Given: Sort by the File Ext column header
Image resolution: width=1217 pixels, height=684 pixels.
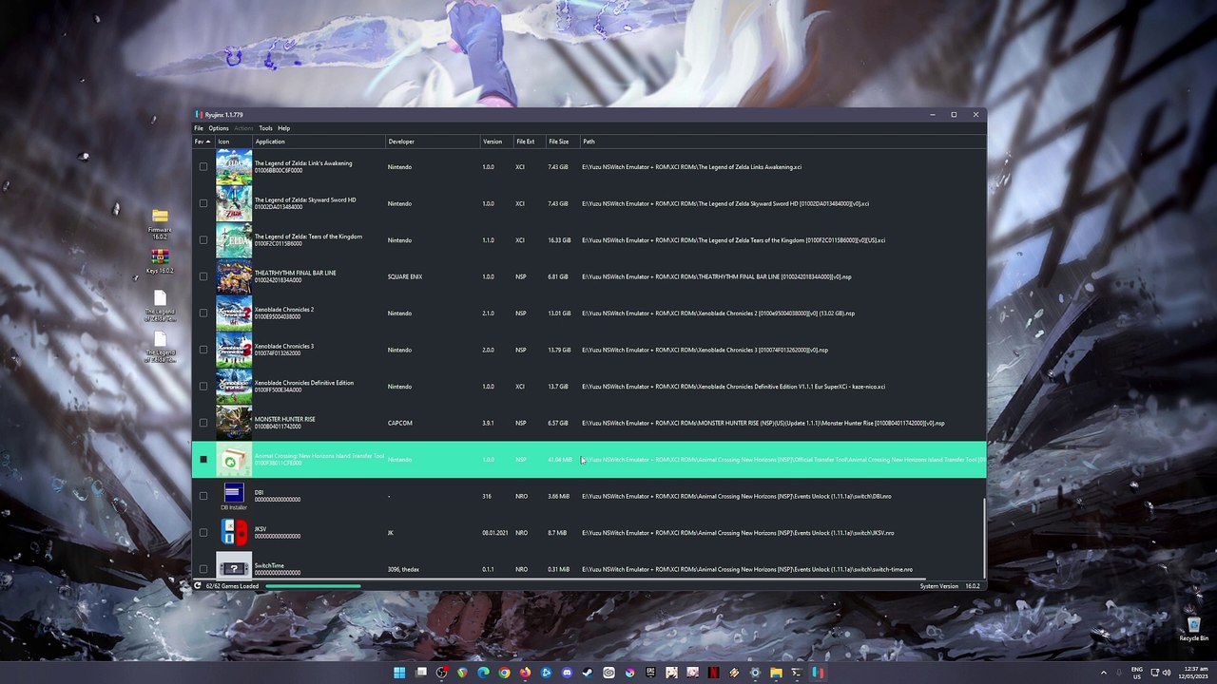Looking at the screenshot, I should (x=530, y=142).
